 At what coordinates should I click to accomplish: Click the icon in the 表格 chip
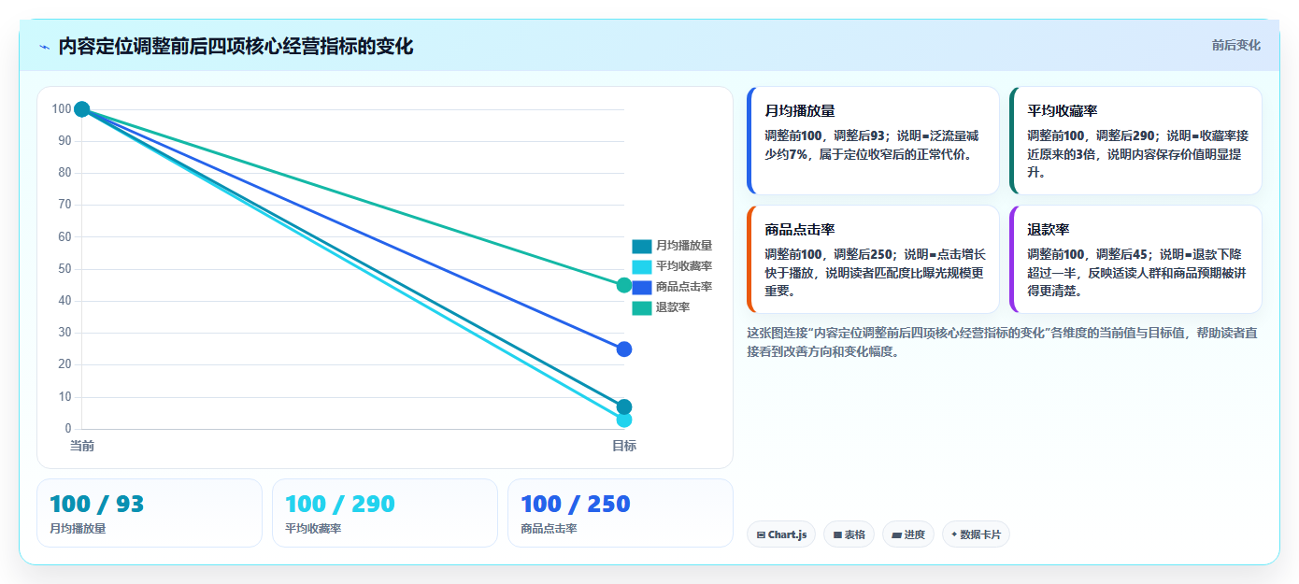(837, 535)
